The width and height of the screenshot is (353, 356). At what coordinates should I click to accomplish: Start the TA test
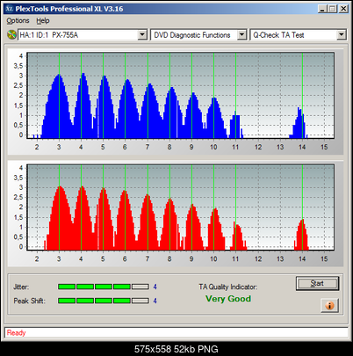317,283
